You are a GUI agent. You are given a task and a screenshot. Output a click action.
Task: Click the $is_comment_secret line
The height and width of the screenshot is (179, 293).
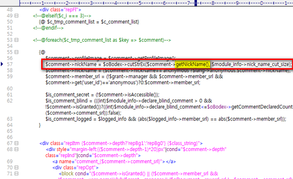(x=103, y=95)
